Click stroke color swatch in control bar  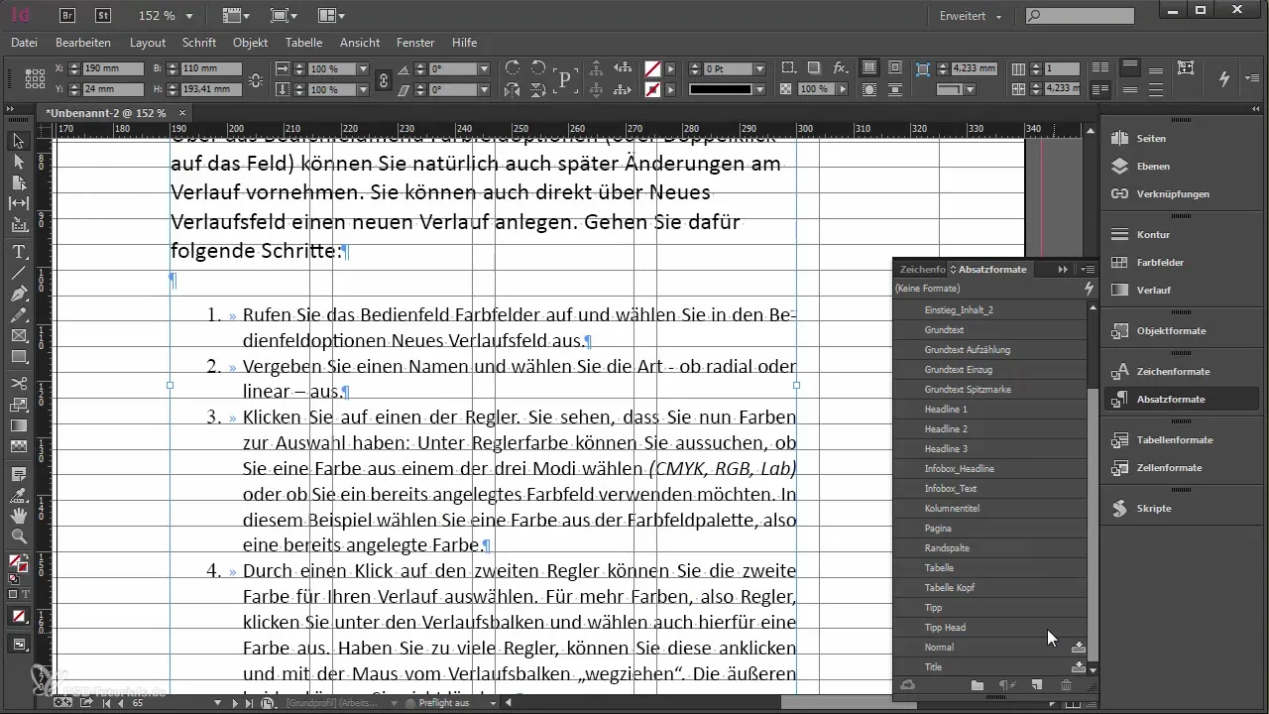(652, 89)
